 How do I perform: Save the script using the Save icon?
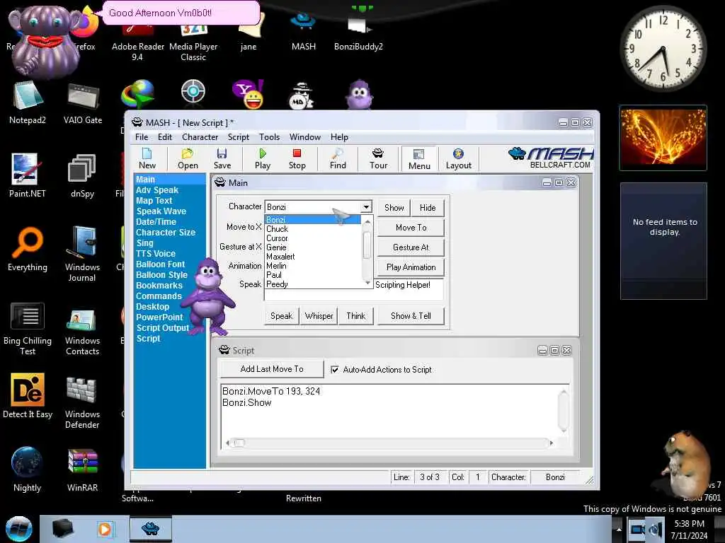(x=222, y=159)
